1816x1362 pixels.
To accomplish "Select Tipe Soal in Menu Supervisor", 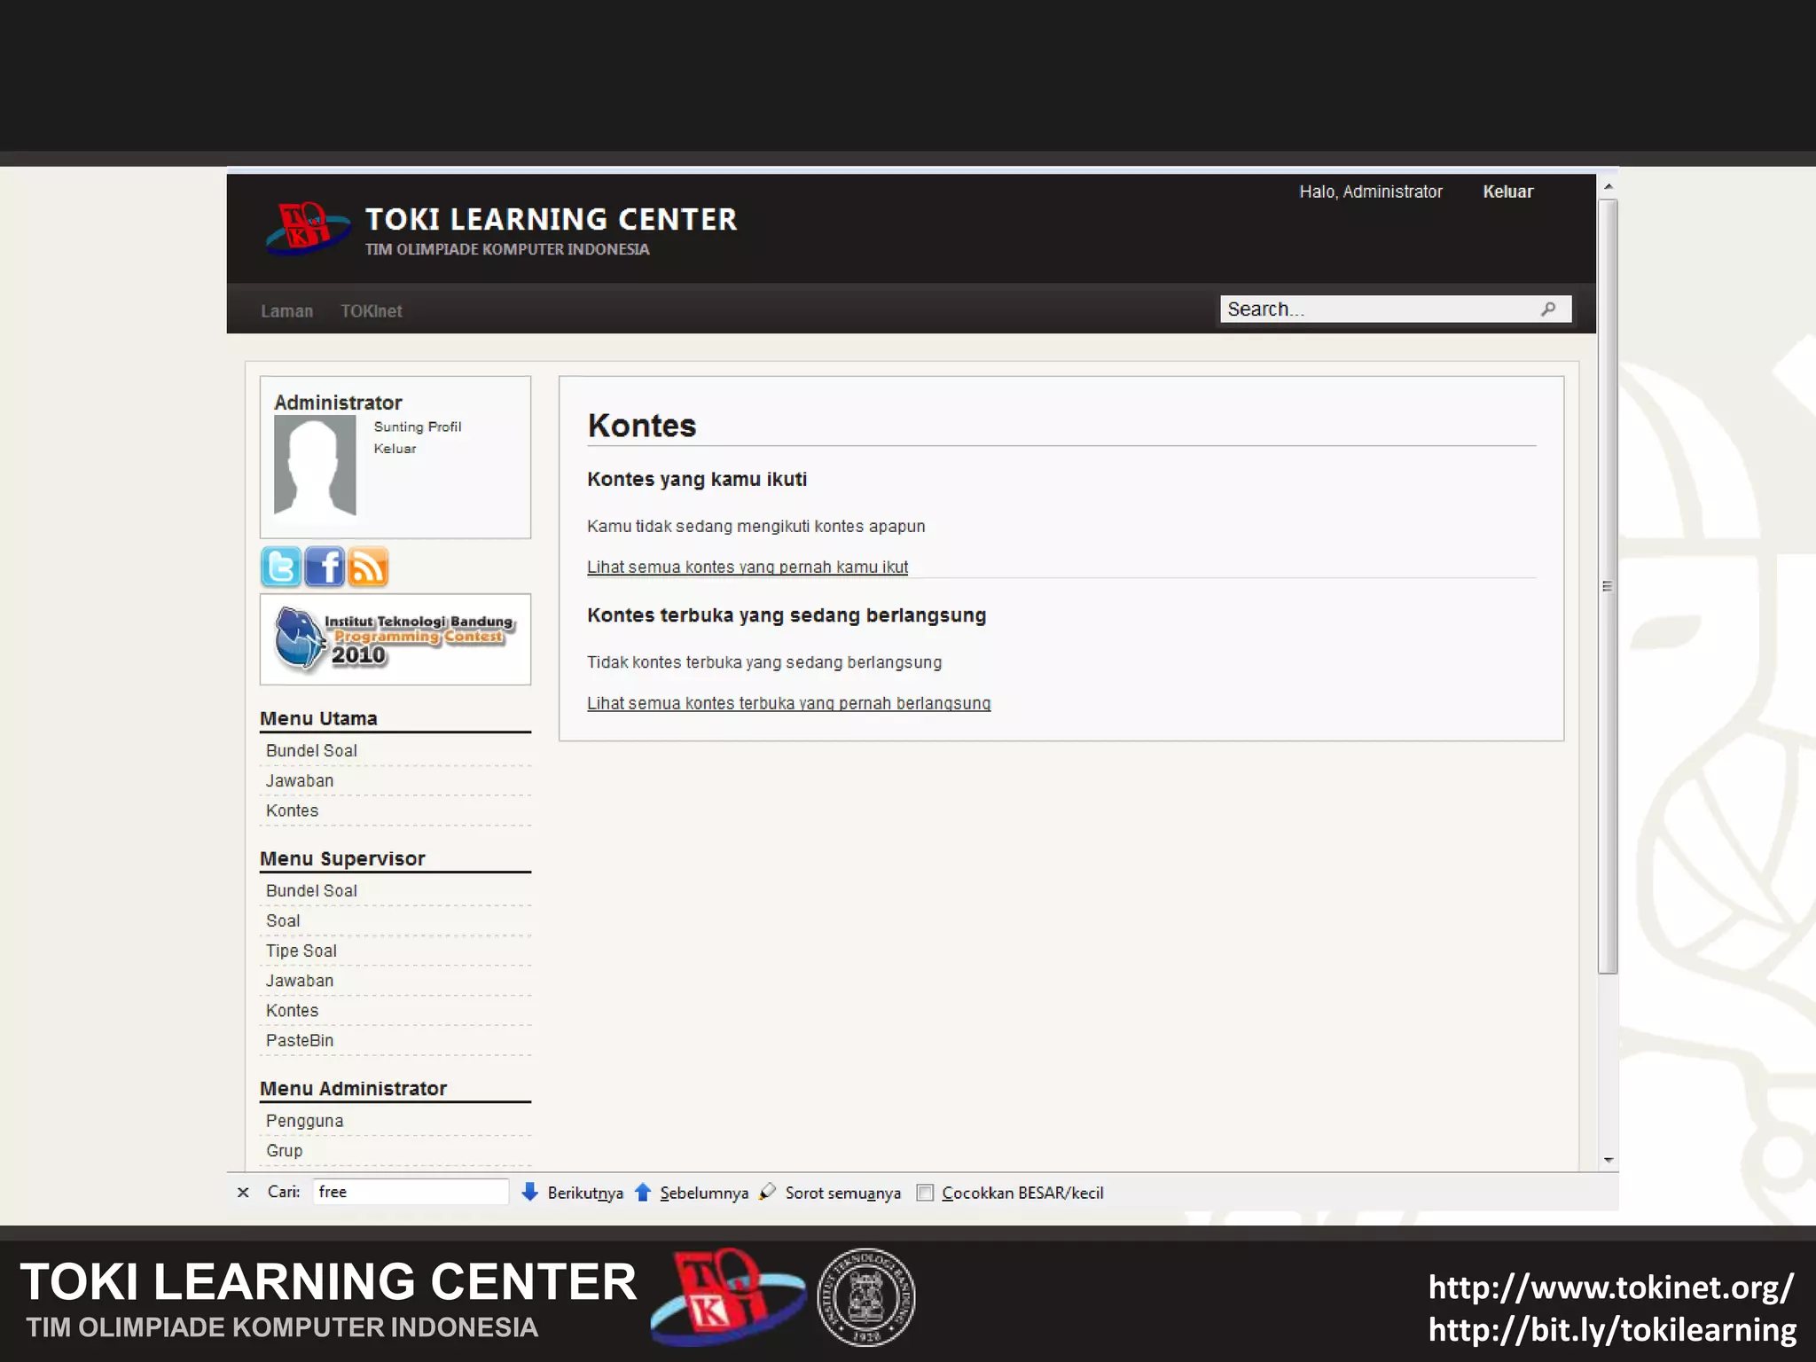I will [x=301, y=951].
